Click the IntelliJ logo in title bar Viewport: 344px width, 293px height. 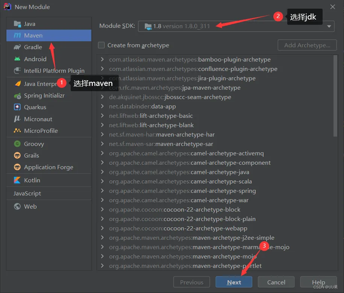click(x=7, y=7)
